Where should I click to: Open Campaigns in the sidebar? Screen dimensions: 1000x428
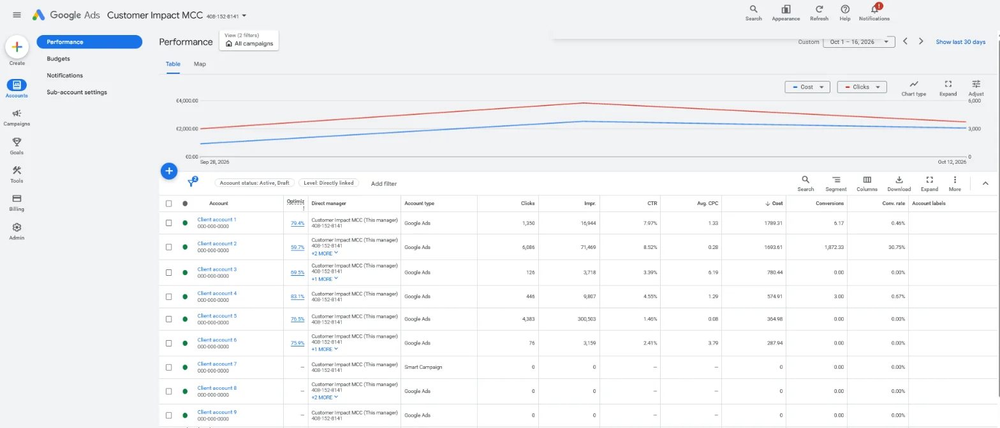point(17,117)
